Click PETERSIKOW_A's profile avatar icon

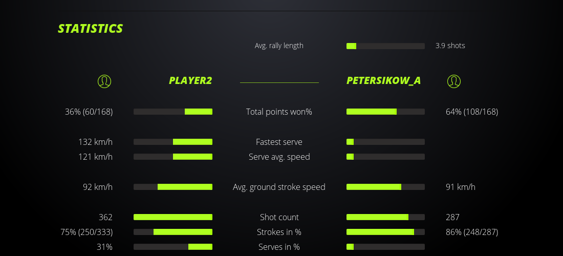(x=453, y=81)
